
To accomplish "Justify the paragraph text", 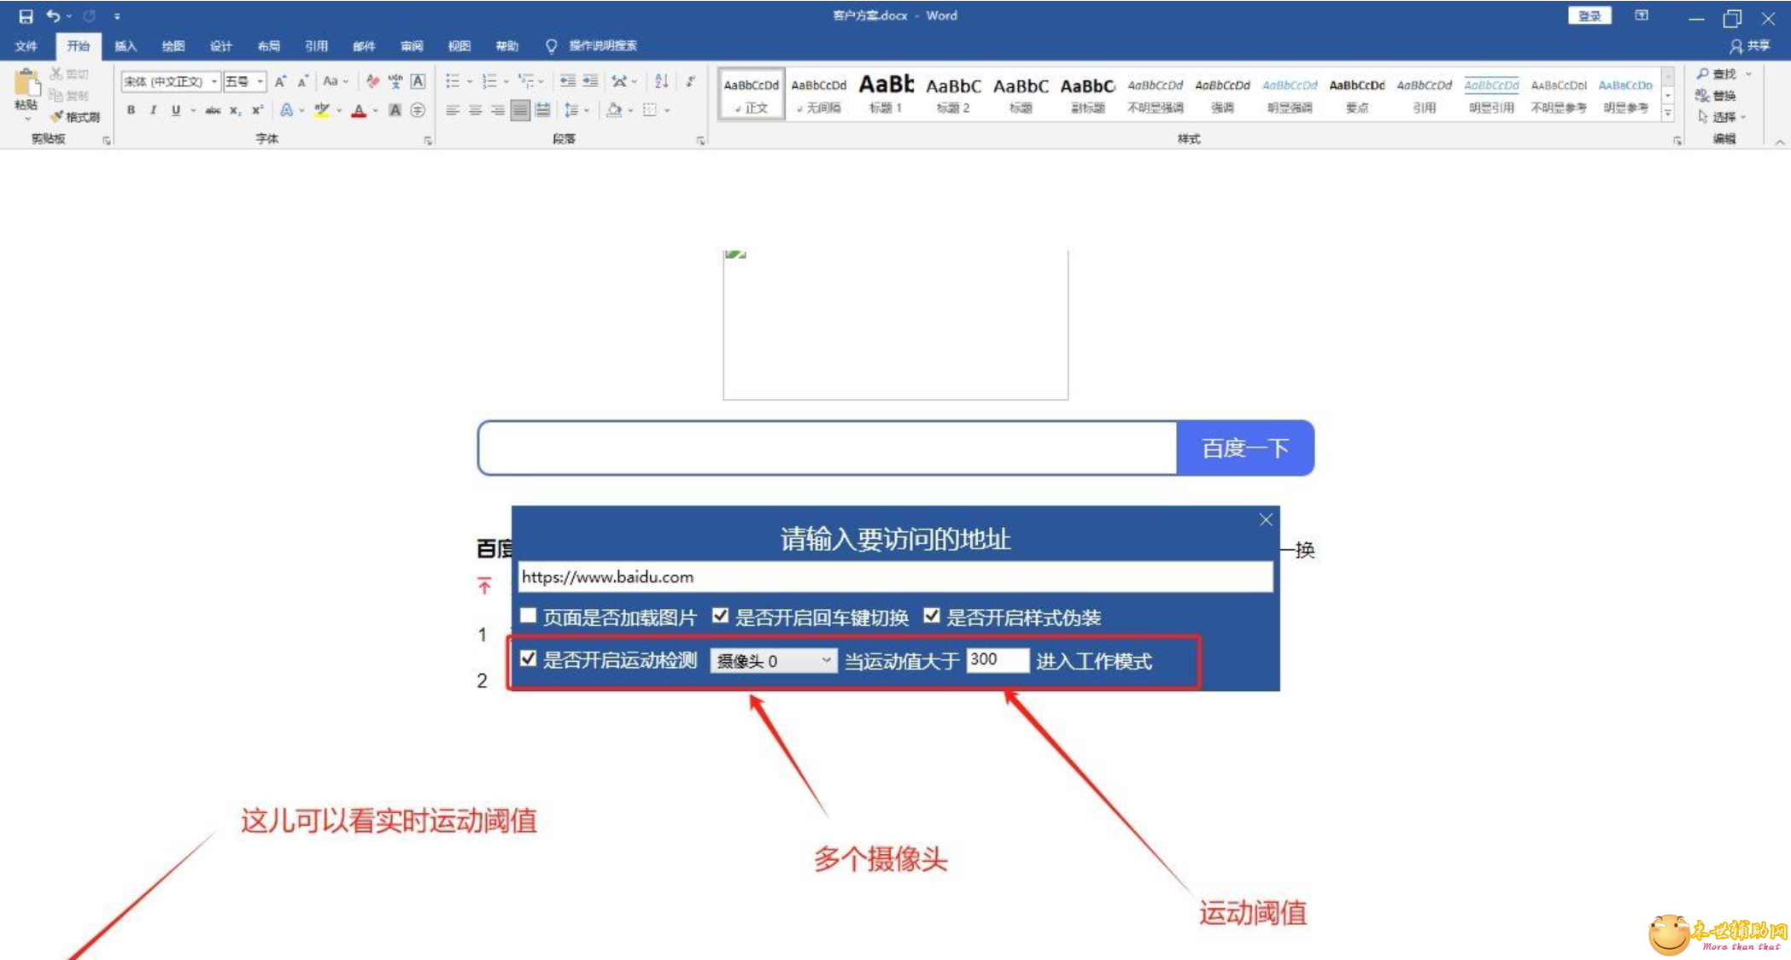I will pos(519,110).
